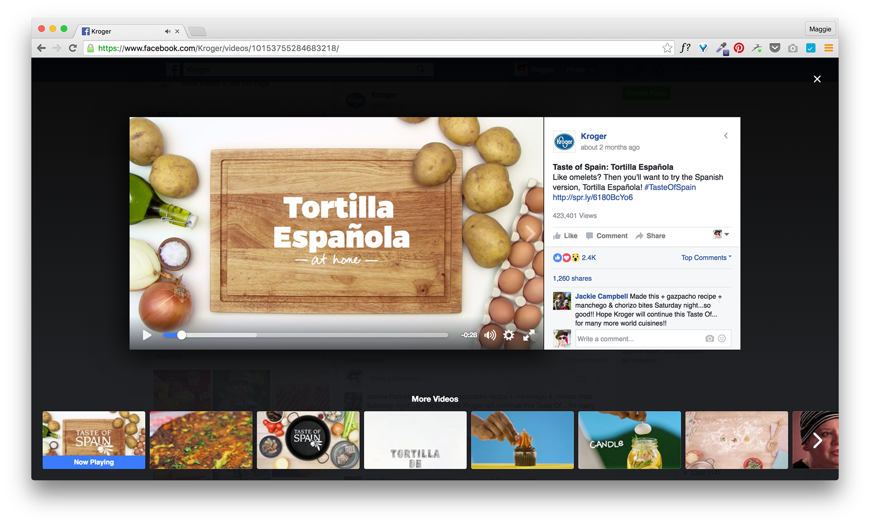870x525 pixels.
Task: Bookmark this page with star icon
Action: [667, 48]
